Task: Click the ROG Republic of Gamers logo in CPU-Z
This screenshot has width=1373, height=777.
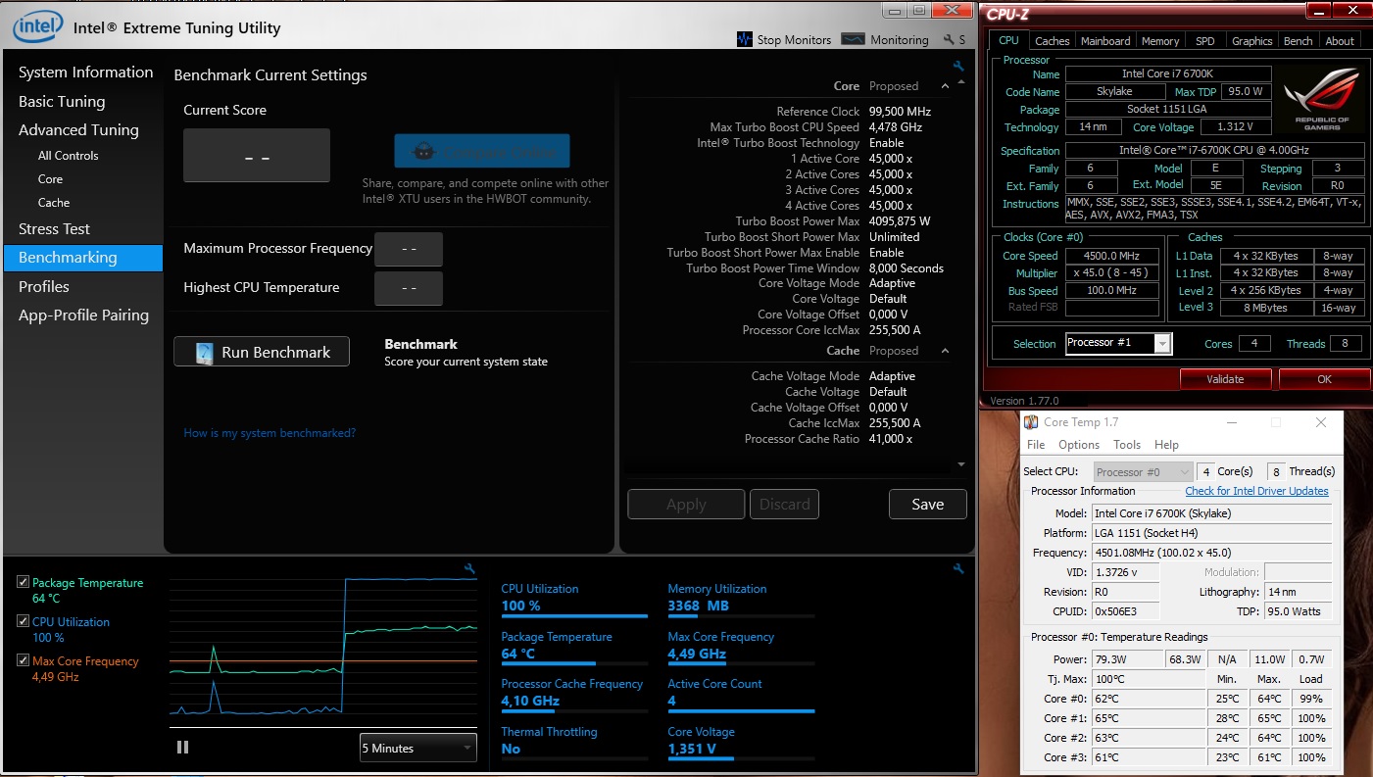Action: click(x=1321, y=98)
